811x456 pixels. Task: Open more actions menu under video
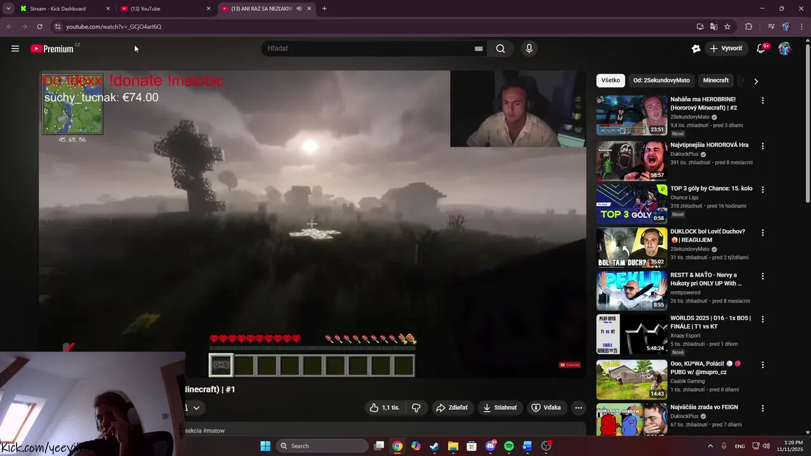[x=578, y=408]
